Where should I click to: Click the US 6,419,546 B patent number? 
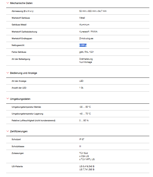click(x=87, y=166)
